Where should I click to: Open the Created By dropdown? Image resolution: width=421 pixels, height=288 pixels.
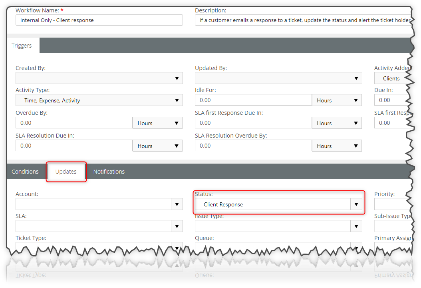coord(177,78)
